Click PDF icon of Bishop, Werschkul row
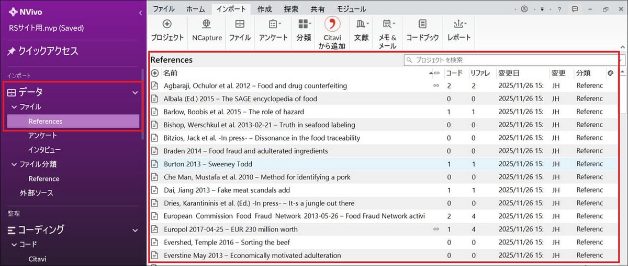Screen dimensions: 628x266 155,125
